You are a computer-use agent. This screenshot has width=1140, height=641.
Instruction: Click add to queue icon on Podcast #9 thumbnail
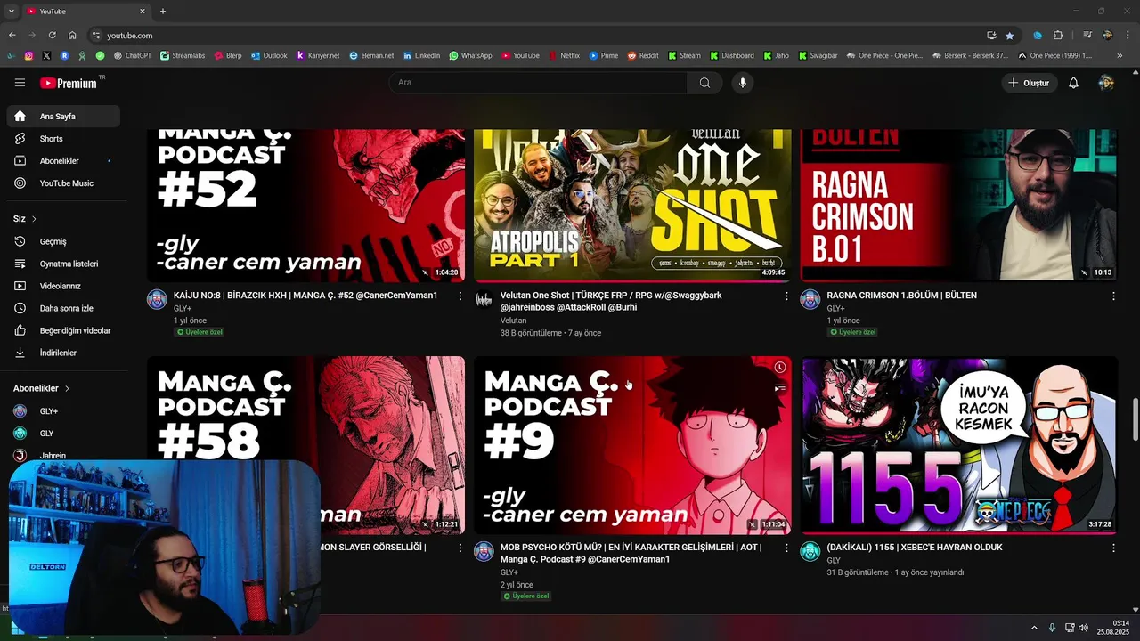click(x=780, y=387)
